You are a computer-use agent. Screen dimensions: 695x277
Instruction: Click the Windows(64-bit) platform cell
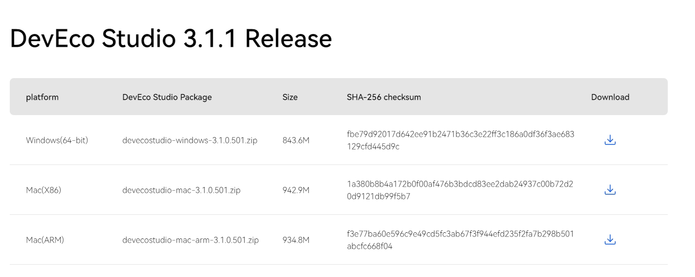point(57,140)
